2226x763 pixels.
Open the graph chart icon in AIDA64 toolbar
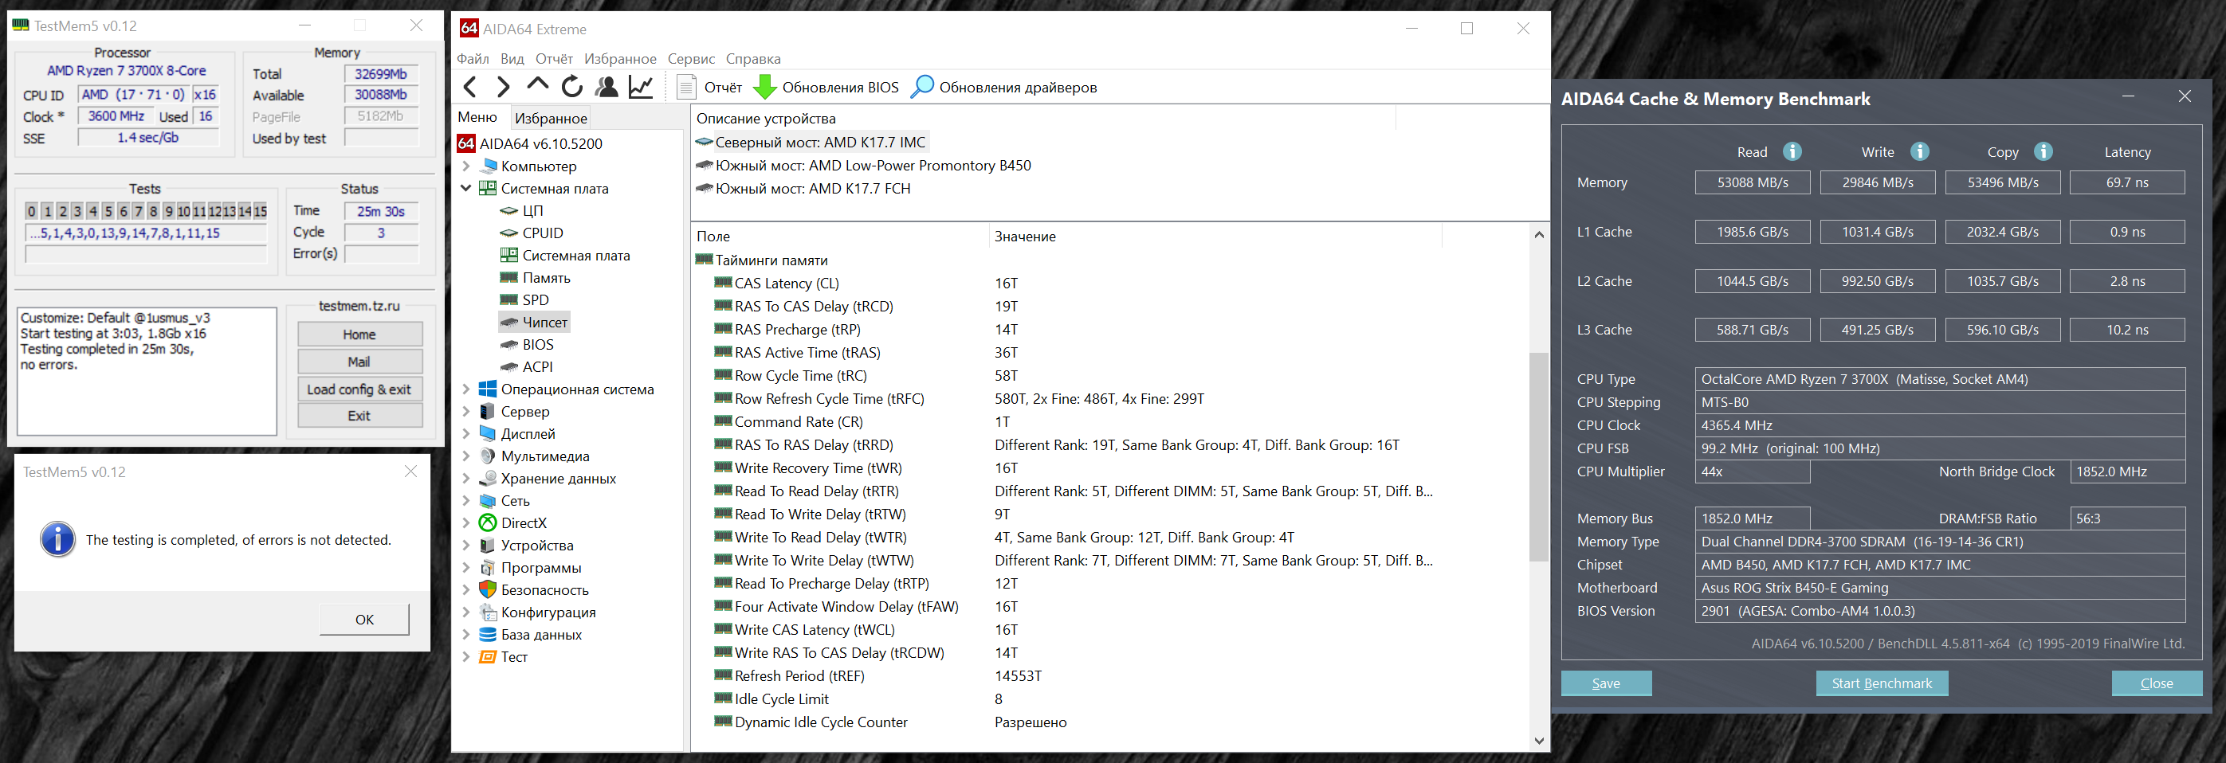point(642,86)
